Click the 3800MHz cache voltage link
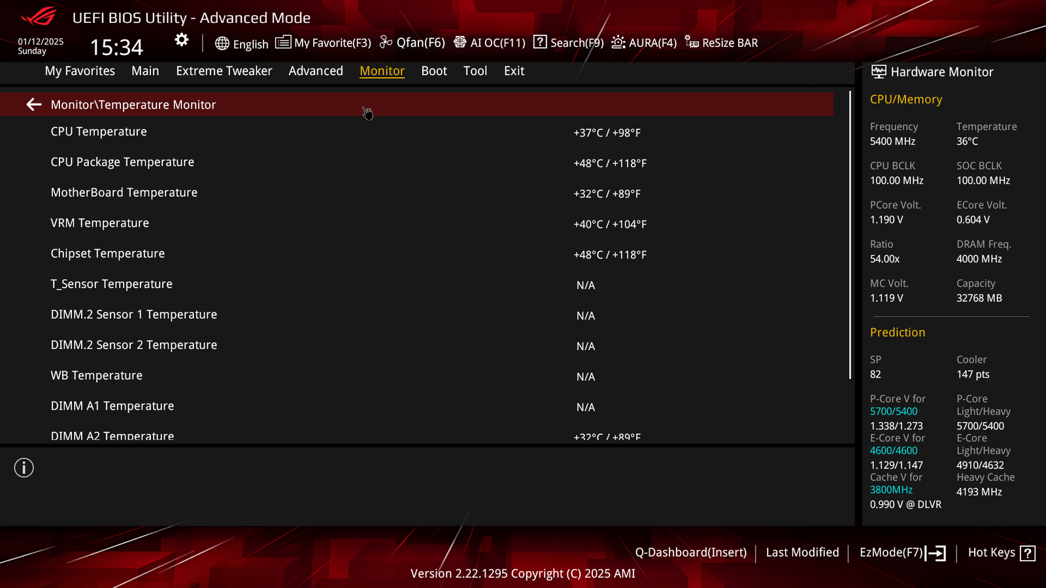The image size is (1046, 588). pyautogui.click(x=891, y=489)
